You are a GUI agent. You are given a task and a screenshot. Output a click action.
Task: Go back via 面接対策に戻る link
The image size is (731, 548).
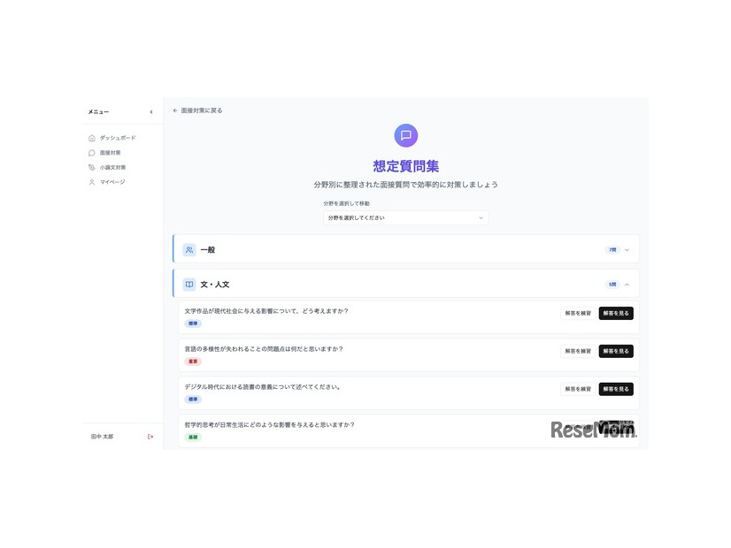[197, 110]
